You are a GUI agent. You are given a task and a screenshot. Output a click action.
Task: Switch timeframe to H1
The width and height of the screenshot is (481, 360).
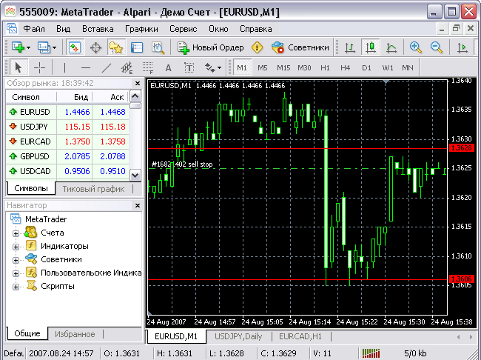point(325,67)
